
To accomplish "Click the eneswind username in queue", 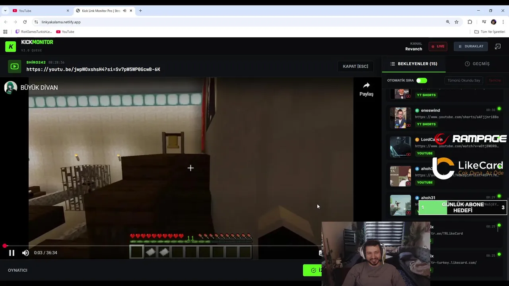I will [430, 110].
